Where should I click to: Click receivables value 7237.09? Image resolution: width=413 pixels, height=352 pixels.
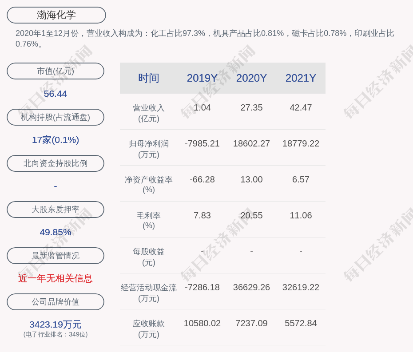pyautogui.click(x=251, y=323)
